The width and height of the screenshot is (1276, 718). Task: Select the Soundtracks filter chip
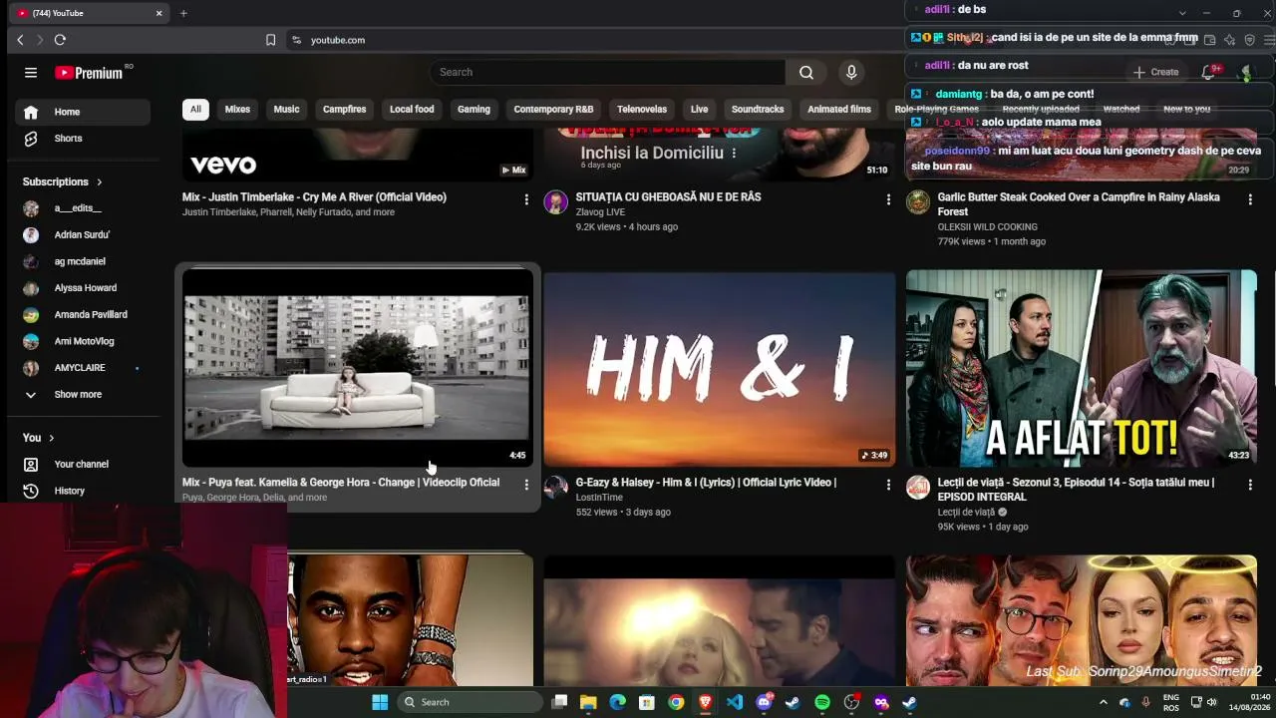coord(758,109)
